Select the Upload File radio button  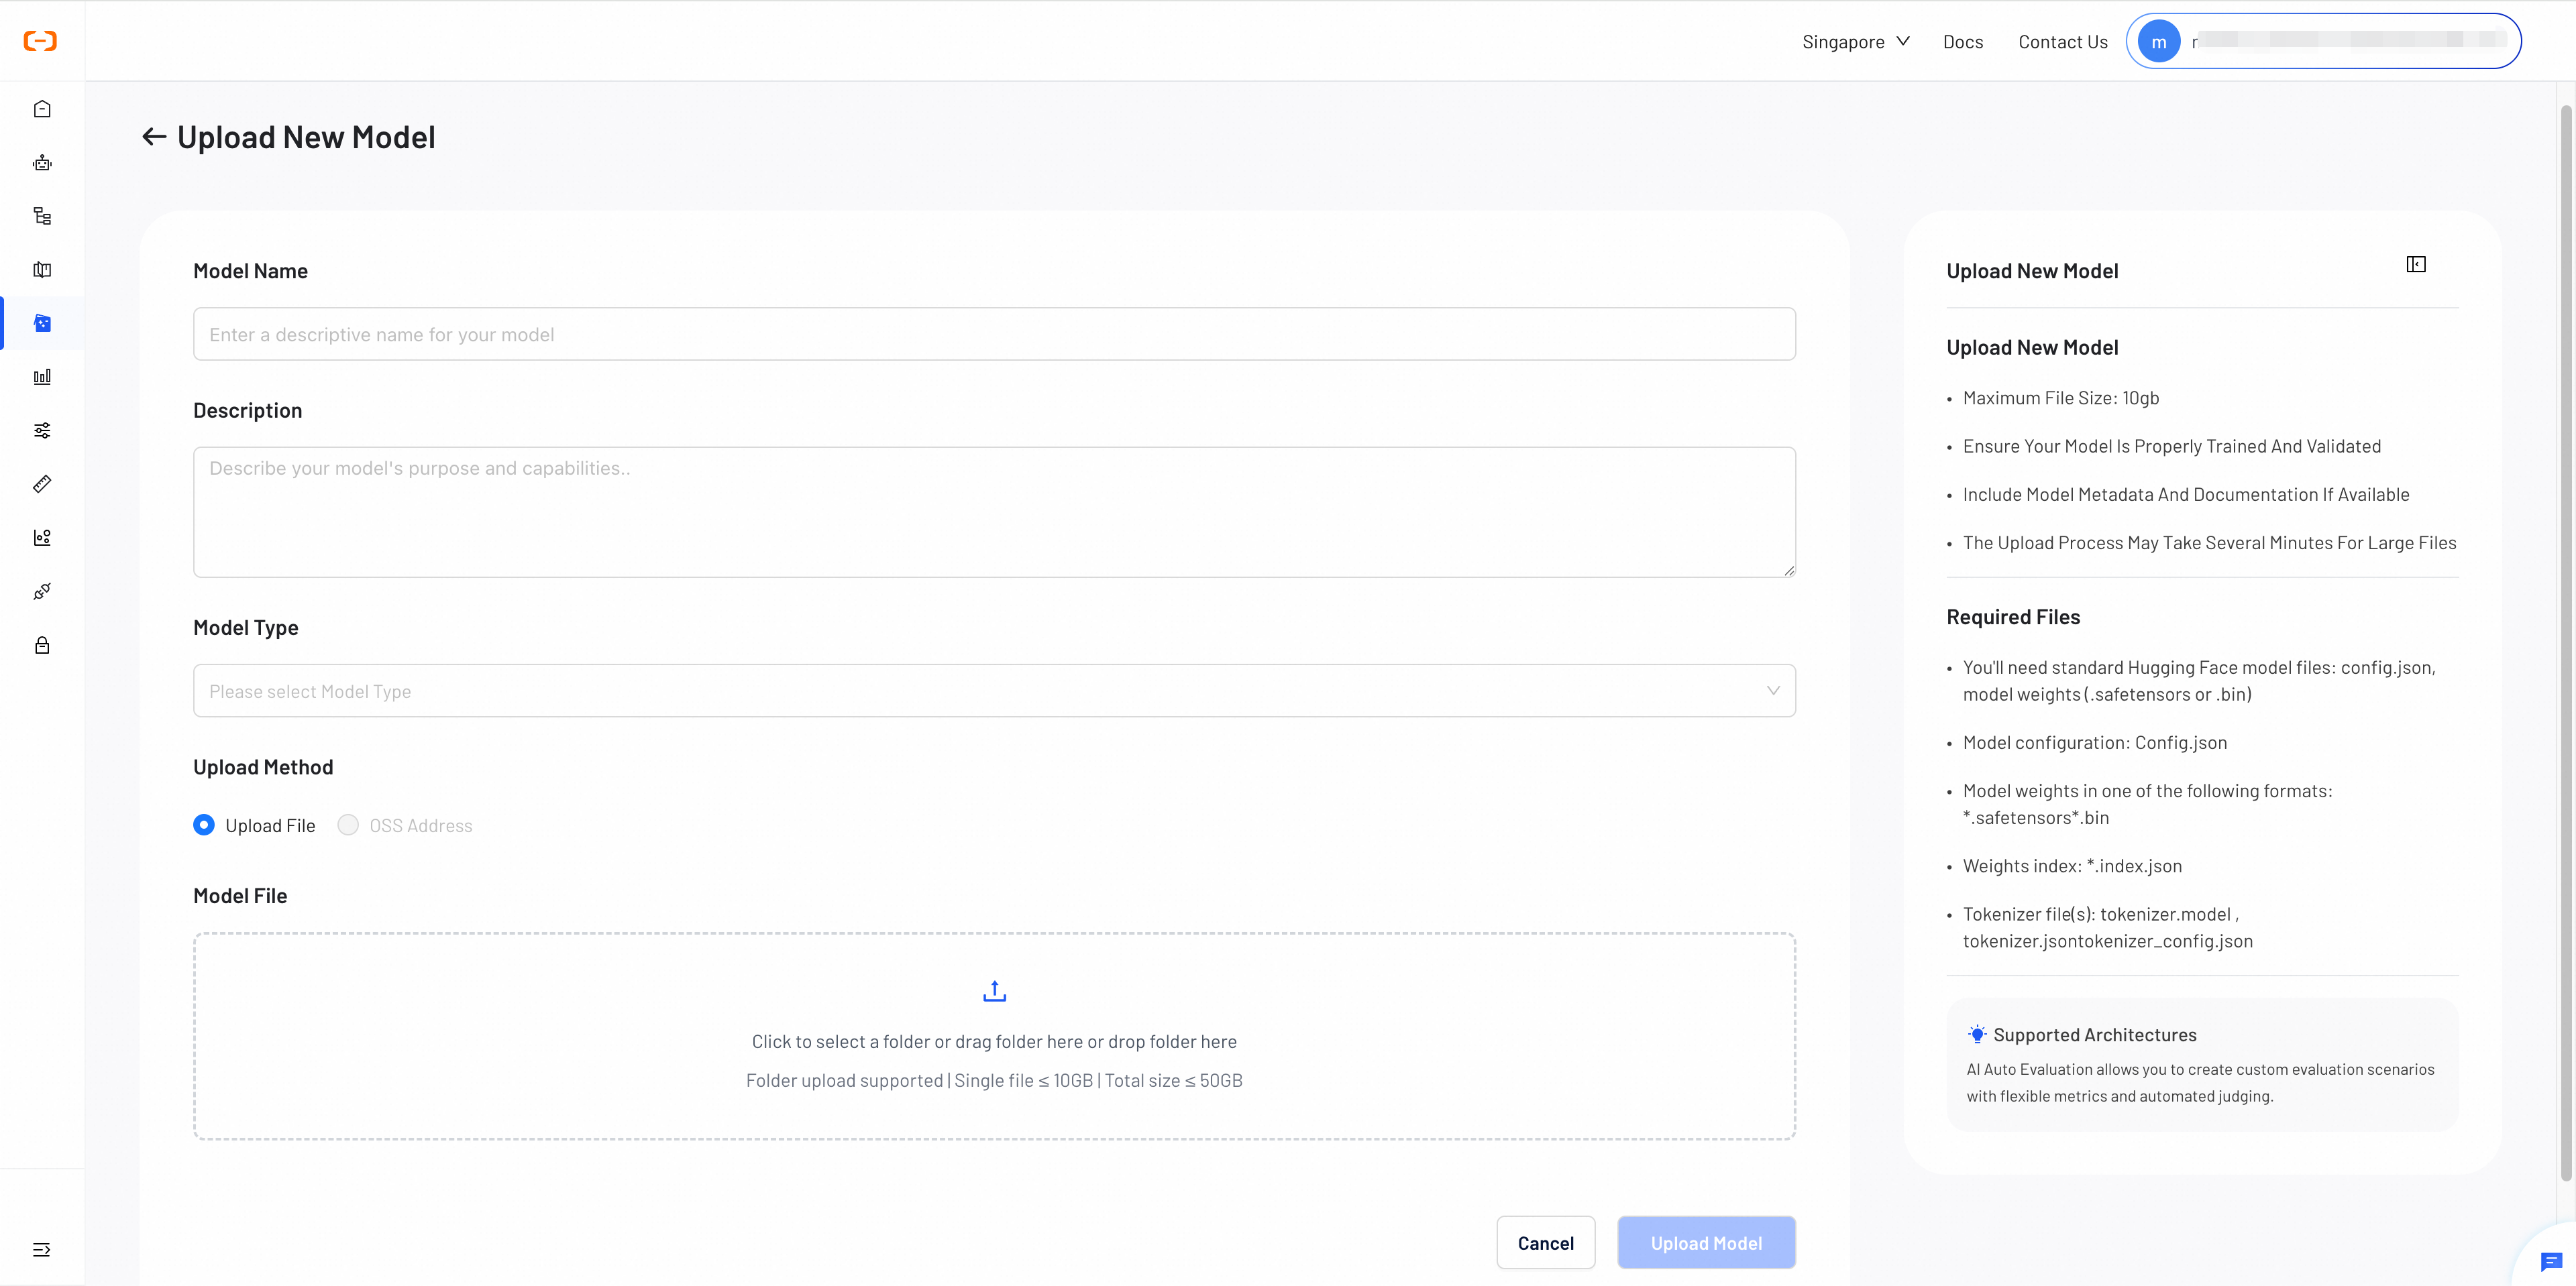pyautogui.click(x=204, y=825)
